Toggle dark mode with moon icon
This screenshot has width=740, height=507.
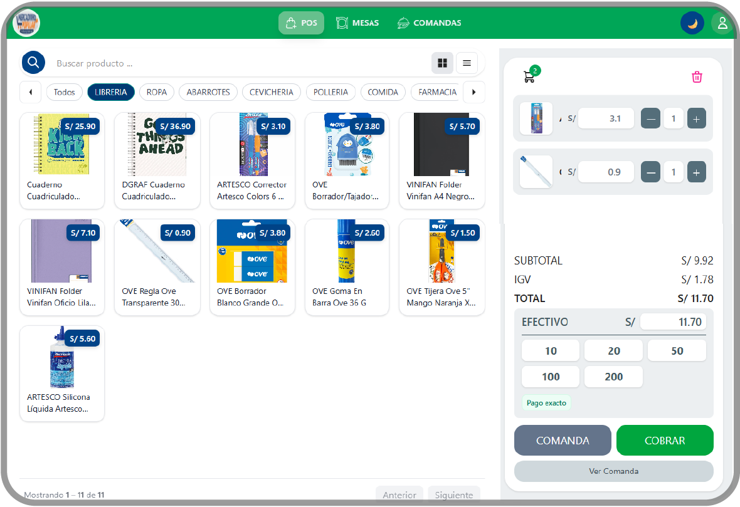[x=692, y=23]
